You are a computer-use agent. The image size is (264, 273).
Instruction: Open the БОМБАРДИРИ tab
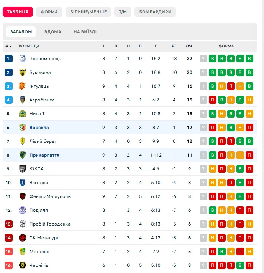pos(155,12)
